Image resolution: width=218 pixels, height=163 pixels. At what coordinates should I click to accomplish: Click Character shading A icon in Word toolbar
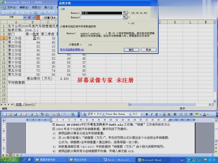(169, 114)
